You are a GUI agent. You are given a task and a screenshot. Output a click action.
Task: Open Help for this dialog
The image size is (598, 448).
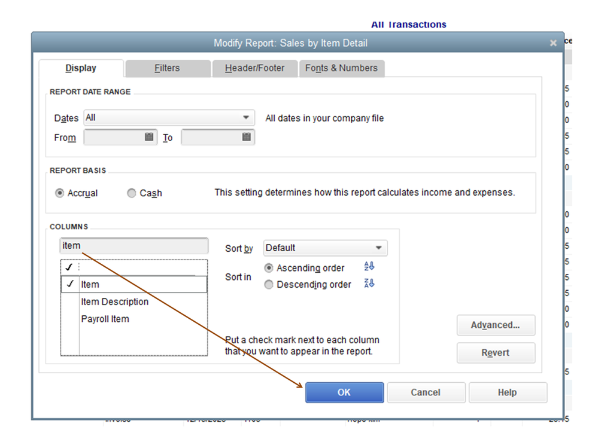coord(508,392)
